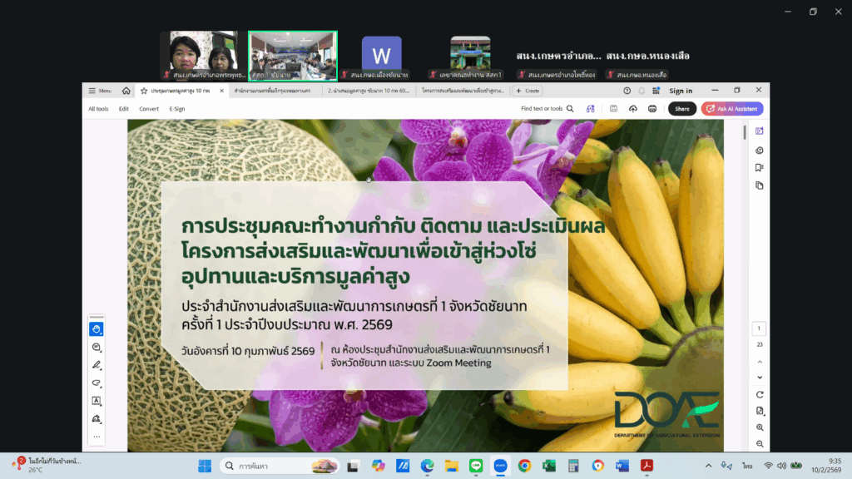Click the Share button

pos(682,109)
